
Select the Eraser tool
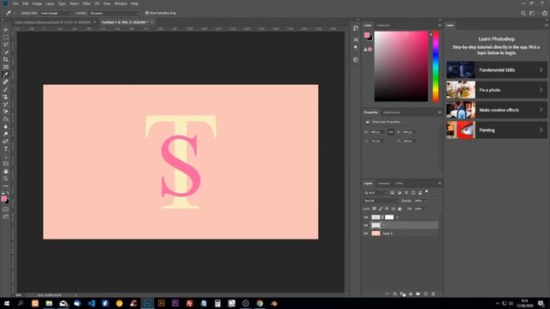(6, 112)
